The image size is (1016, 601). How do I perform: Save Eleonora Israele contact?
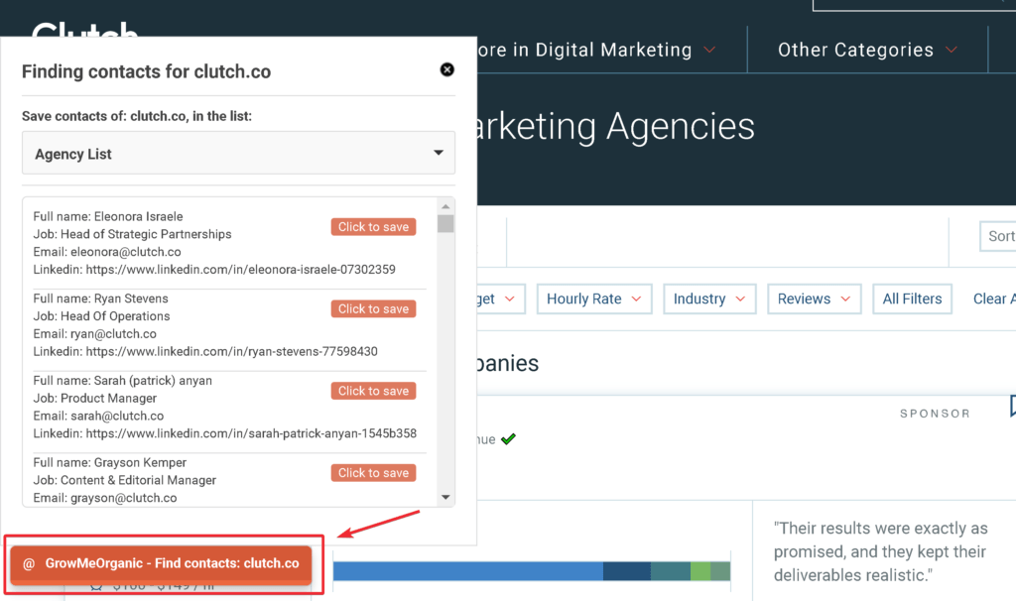(373, 227)
